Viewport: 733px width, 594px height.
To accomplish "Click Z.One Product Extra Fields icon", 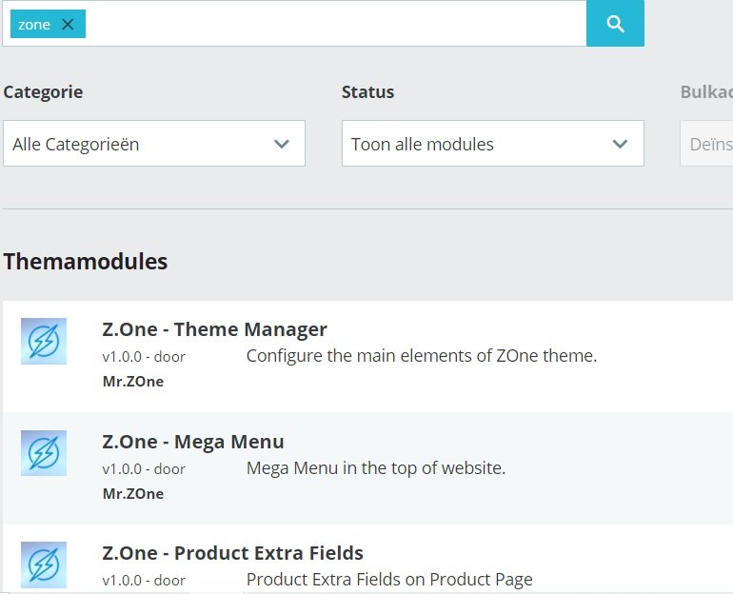I will [44, 564].
